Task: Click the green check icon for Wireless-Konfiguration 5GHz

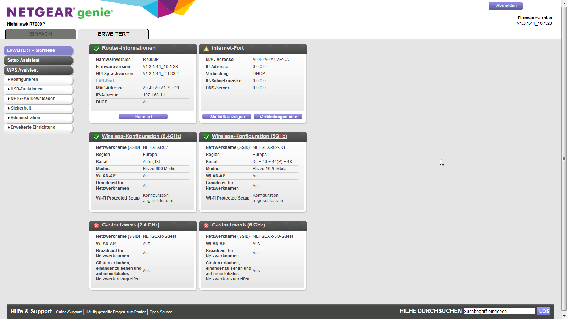Action: tap(206, 137)
